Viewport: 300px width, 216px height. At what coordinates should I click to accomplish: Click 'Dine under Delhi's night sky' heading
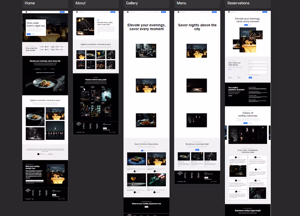pyautogui.click(x=35, y=24)
